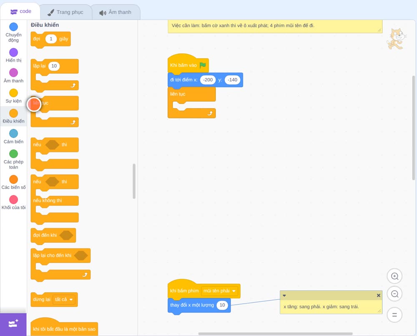Click the workspace horizontal scrollbar
This screenshot has width=417, height=336.
pos(275,333)
